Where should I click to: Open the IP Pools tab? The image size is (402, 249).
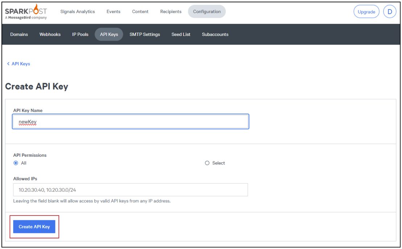(80, 34)
